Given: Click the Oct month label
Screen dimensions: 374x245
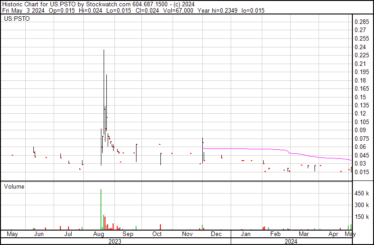Looking at the screenshot, I should click(157, 234).
